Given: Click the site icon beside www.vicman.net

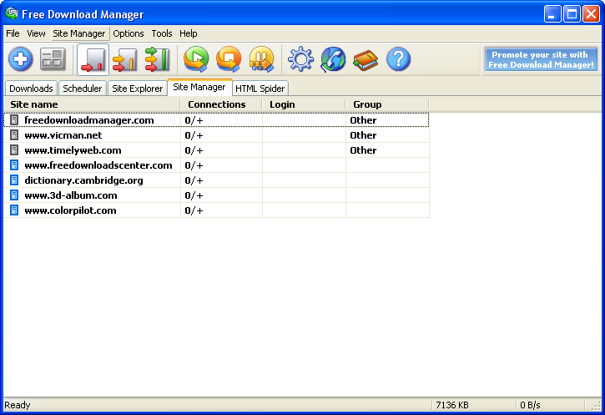Looking at the screenshot, I should pos(14,135).
